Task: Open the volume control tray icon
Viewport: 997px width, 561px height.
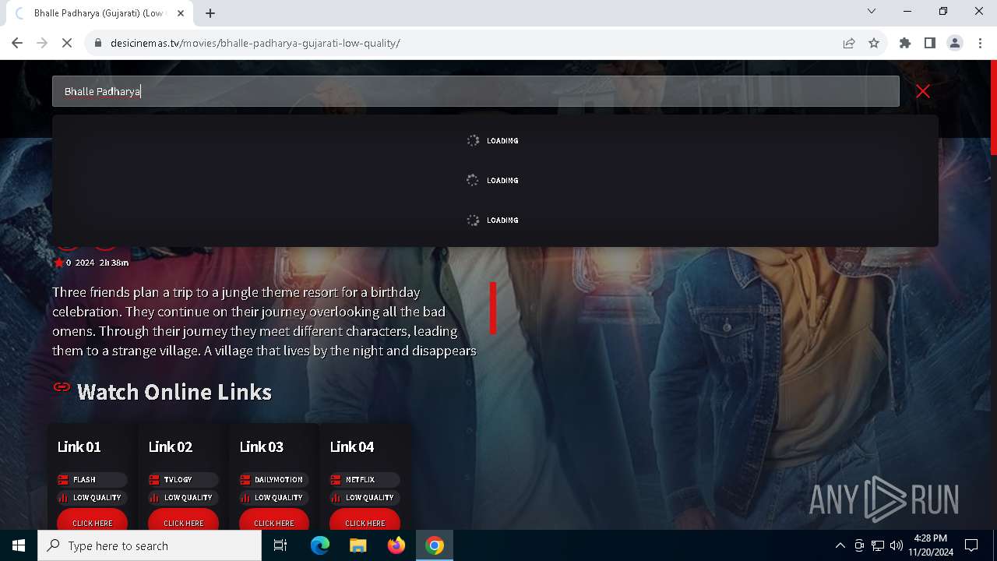Action: click(897, 545)
